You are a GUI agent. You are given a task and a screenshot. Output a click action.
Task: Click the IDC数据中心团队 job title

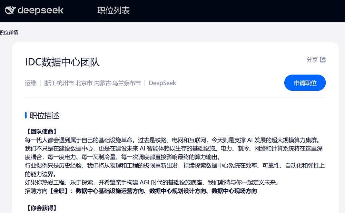point(62,62)
